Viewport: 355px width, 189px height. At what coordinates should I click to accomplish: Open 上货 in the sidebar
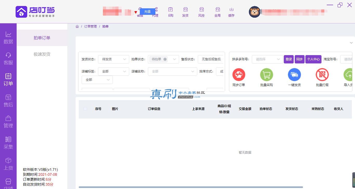point(8,164)
